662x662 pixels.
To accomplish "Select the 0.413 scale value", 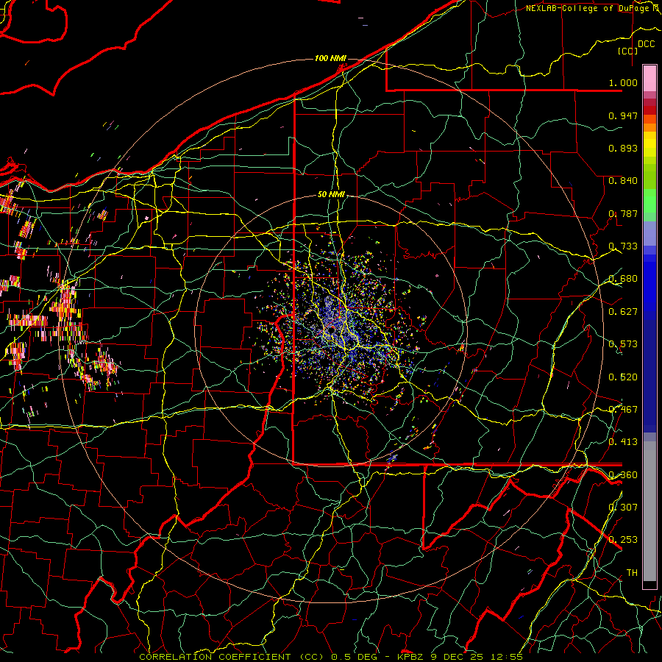I will (x=623, y=442).
